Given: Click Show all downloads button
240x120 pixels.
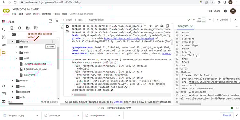Looking at the screenshot, I should (x=227, y=115).
